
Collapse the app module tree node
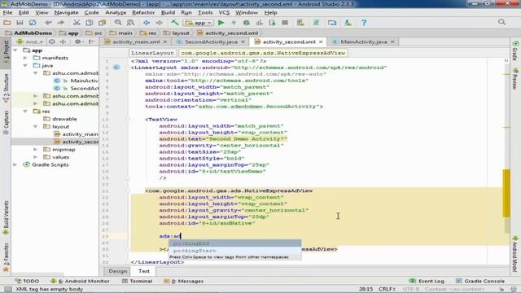(x=15, y=50)
